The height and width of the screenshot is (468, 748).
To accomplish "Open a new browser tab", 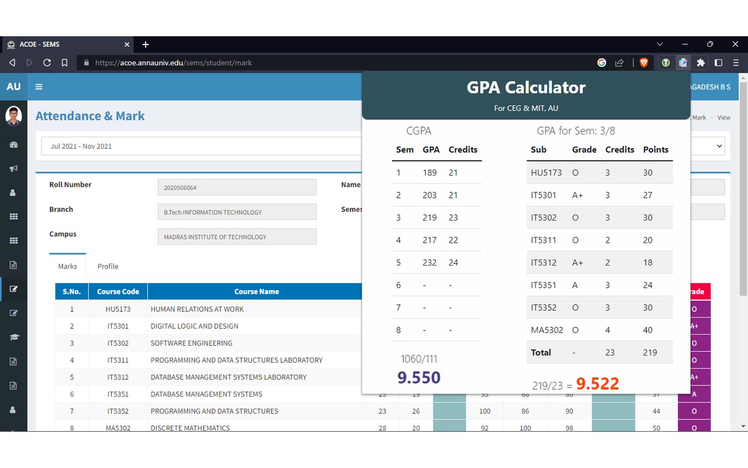I will (x=146, y=44).
